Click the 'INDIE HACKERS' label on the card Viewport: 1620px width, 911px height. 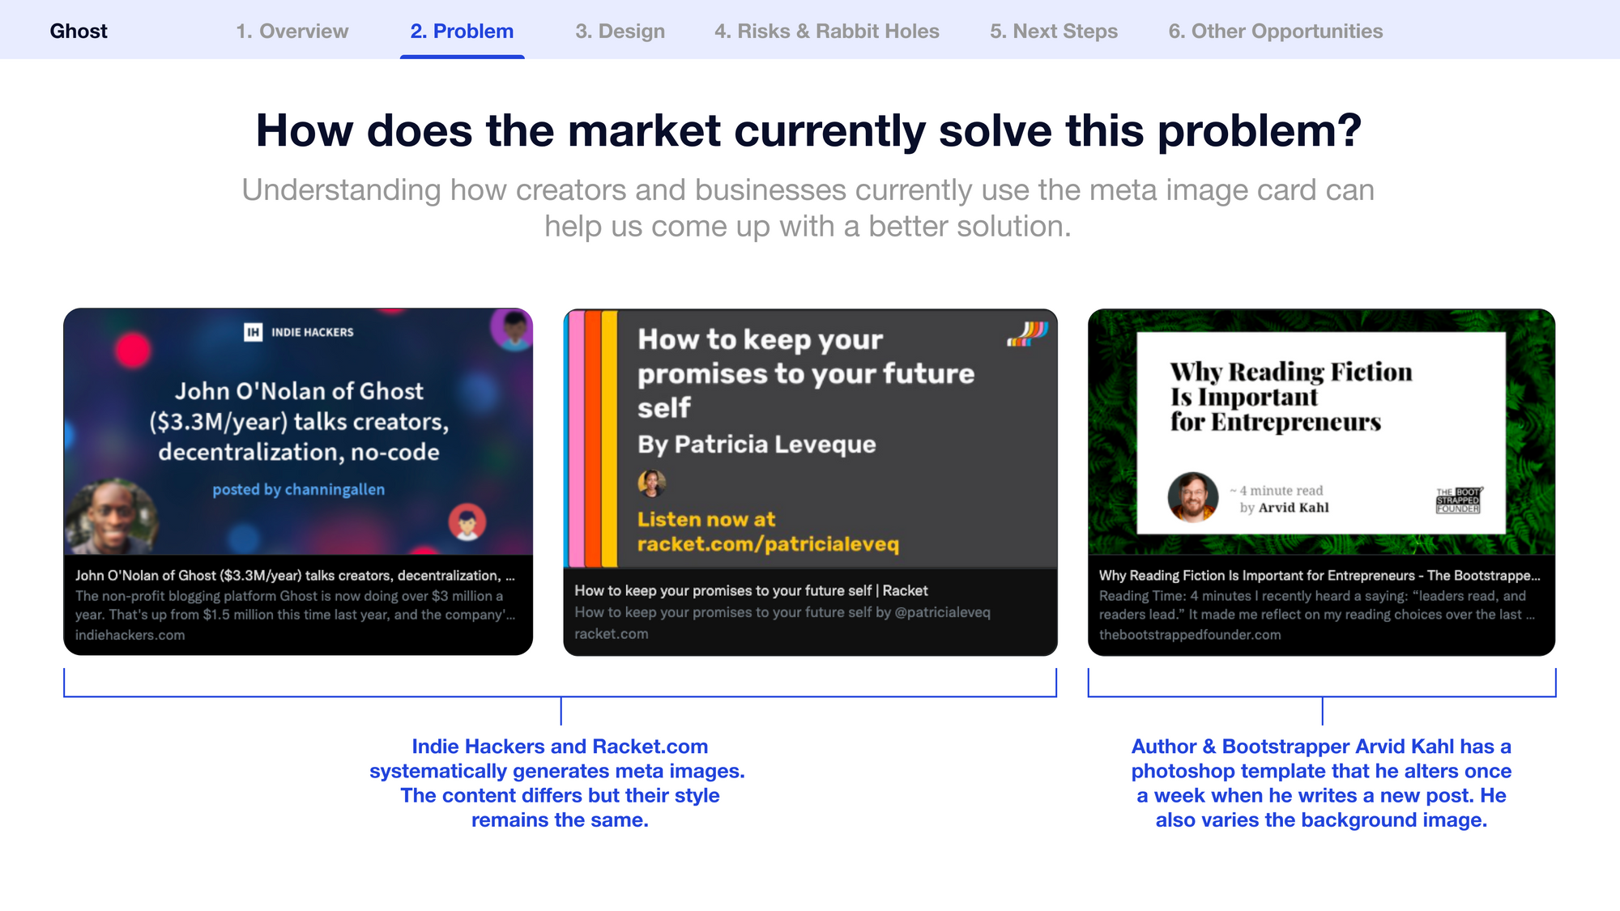(x=313, y=332)
